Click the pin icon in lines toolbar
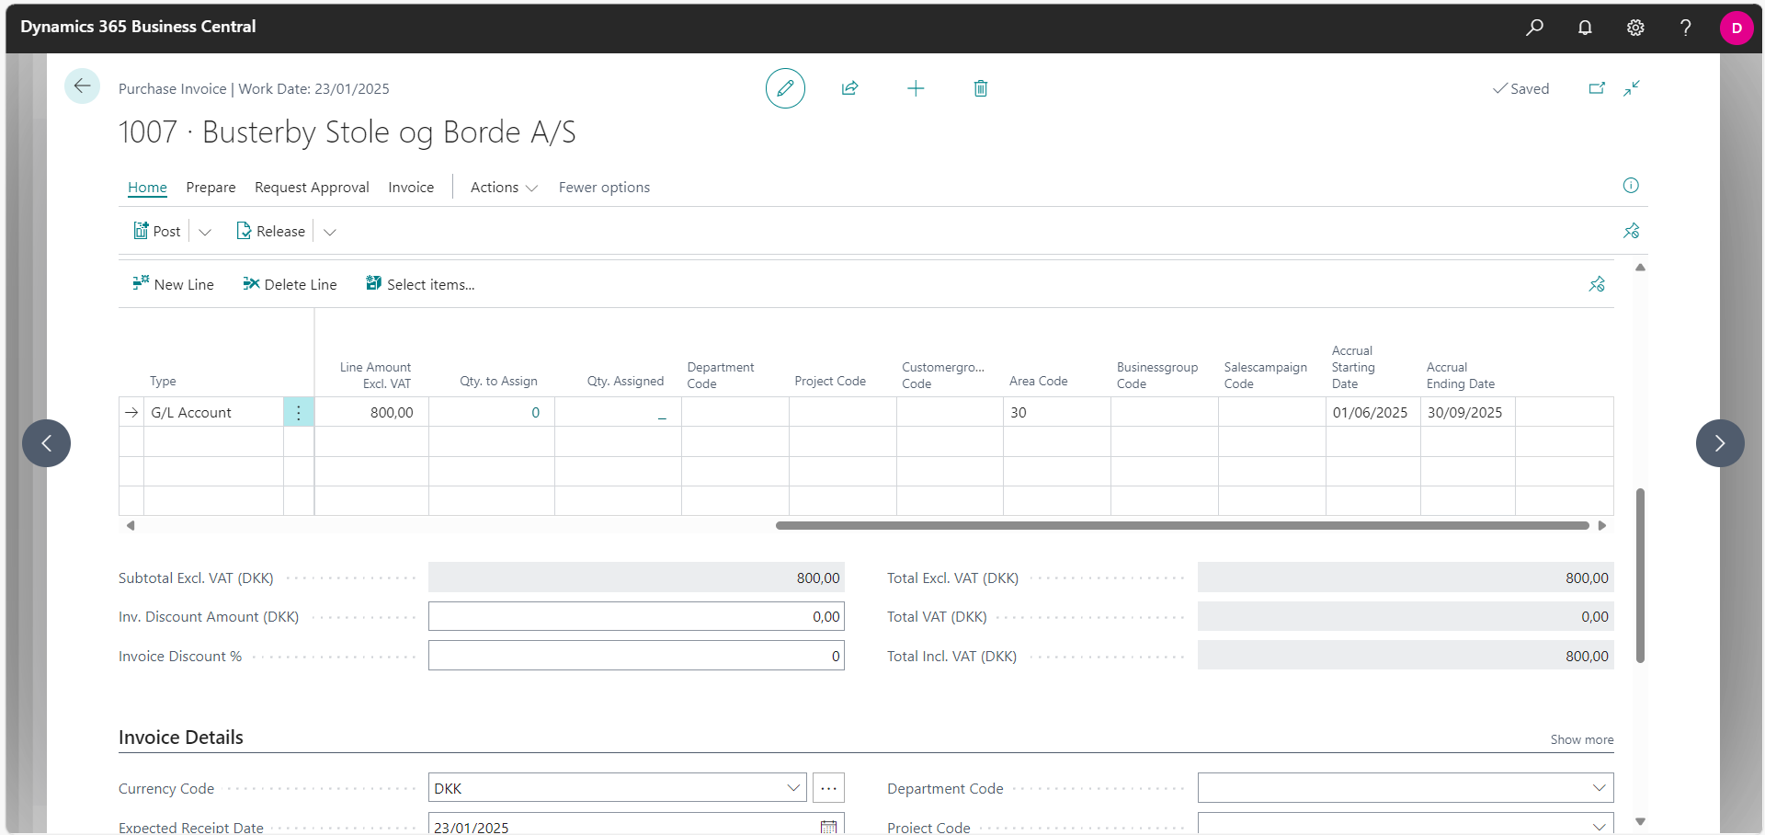This screenshot has width=1765, height=835. pyautogui.click(x=1597, y=284)
